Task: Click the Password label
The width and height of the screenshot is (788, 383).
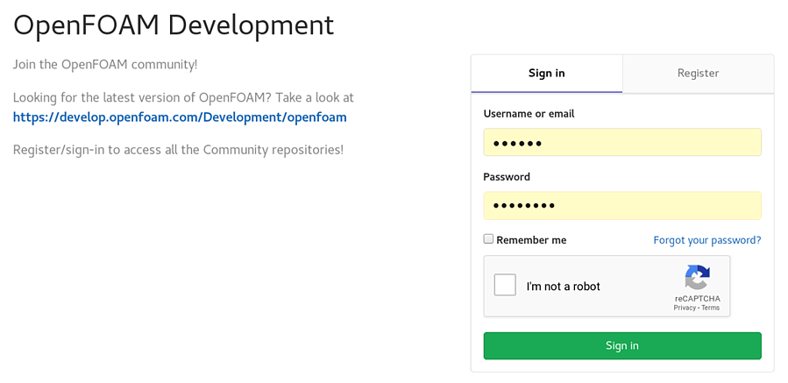Action: (507, 177)
